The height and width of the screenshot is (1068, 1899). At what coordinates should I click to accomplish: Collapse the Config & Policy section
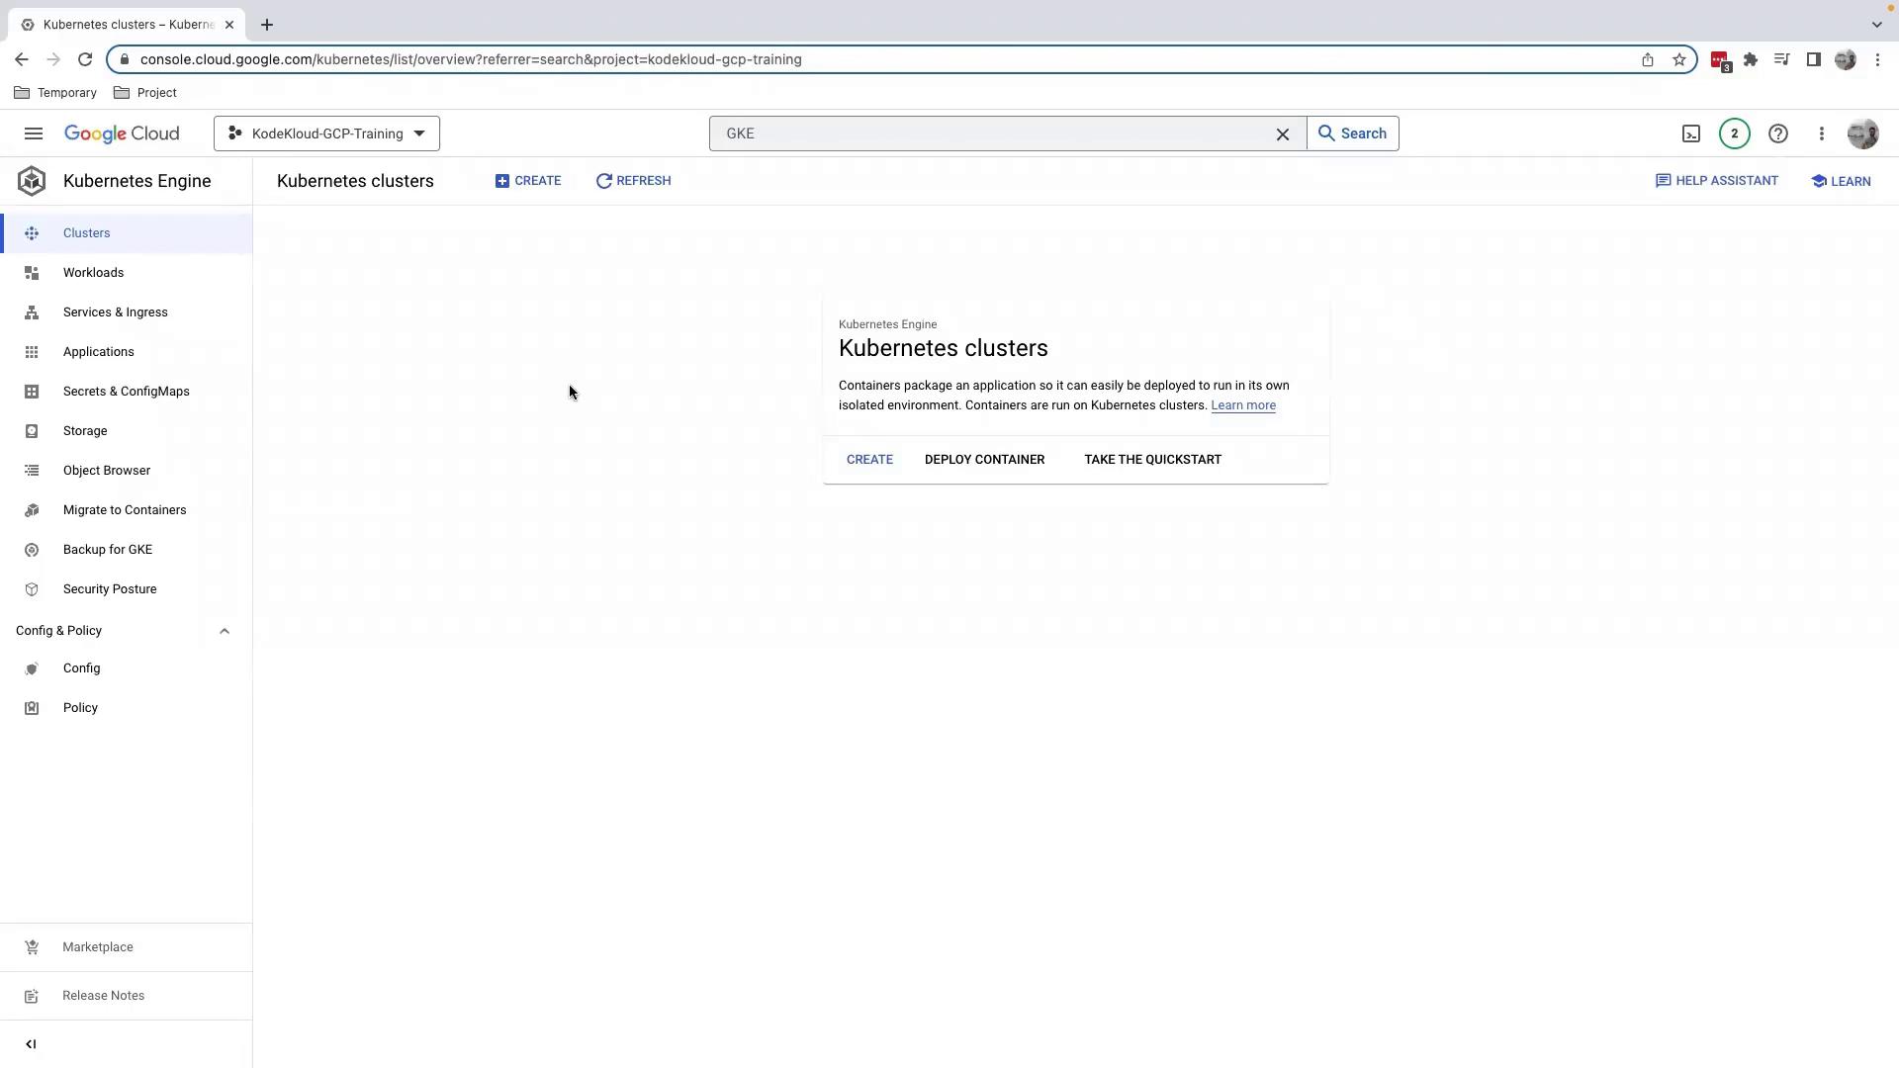point(225,631)
